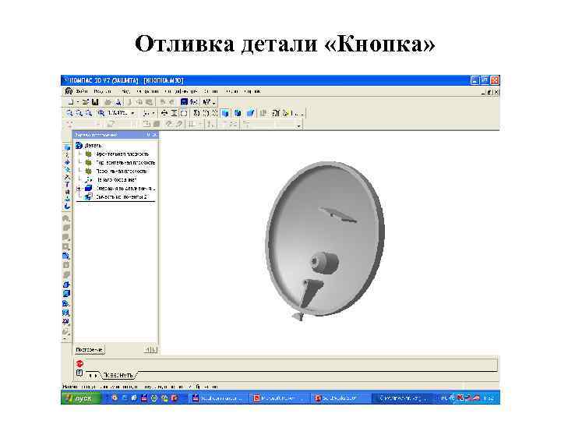Open the zoom scale dropdown arrow
This screenshot has height=421, width=561.
tap(132, 113)
